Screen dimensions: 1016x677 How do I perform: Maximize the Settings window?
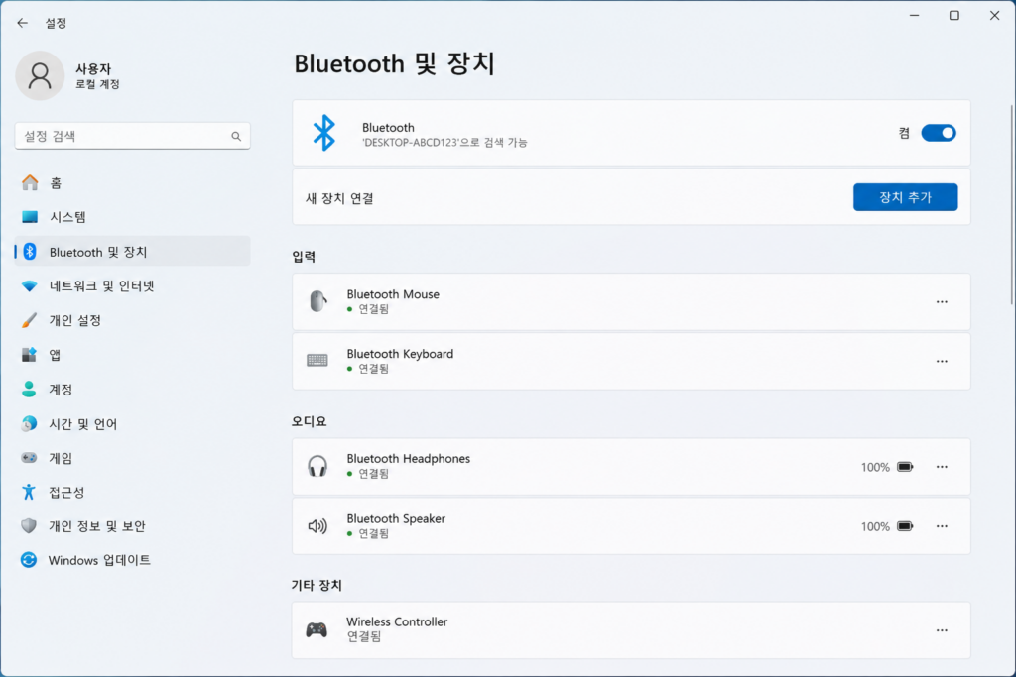pos(954,16)
